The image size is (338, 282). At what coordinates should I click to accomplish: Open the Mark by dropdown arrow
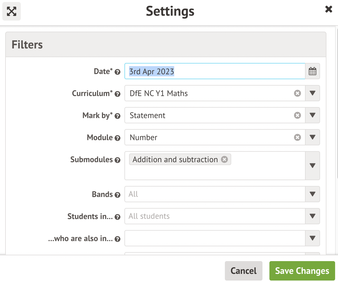click(313, 115)
